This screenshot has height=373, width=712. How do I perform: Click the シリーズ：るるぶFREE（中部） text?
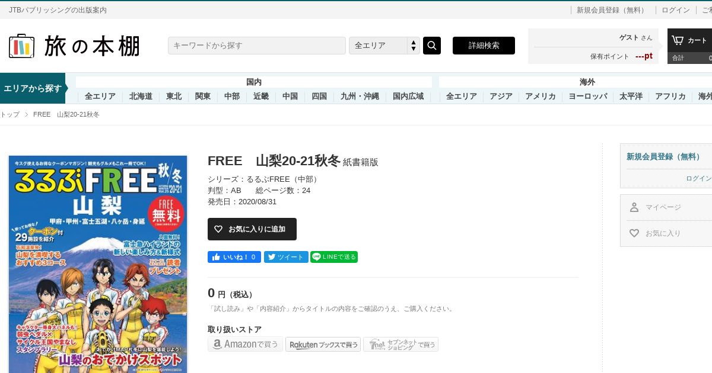click(x=265, y=179)
